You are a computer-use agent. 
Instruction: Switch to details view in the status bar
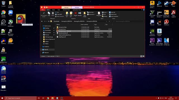point(141,56)
